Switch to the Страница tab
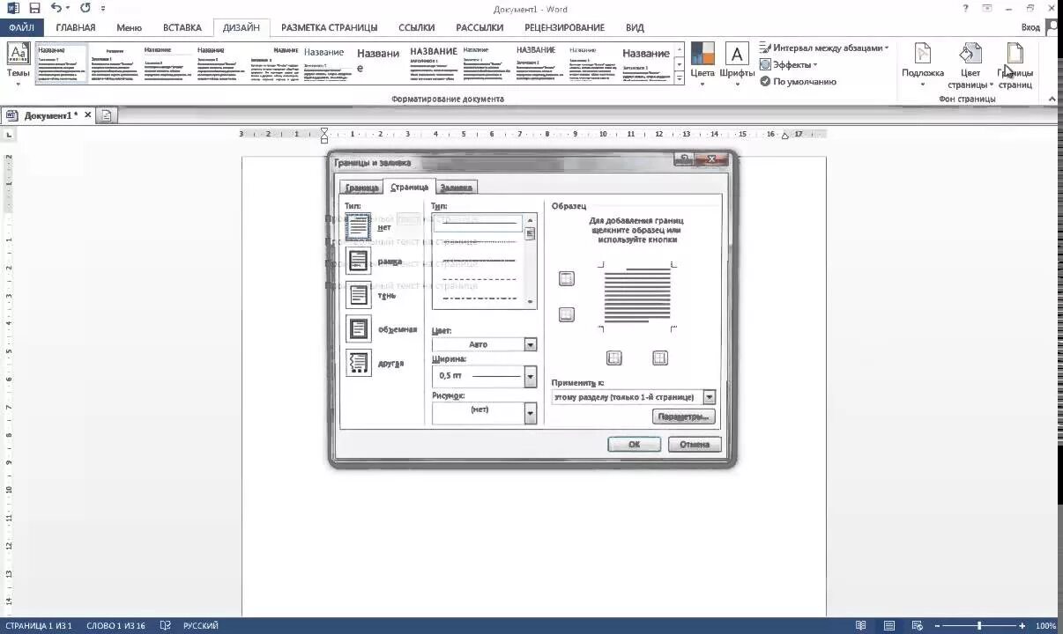 coord(409,187)
